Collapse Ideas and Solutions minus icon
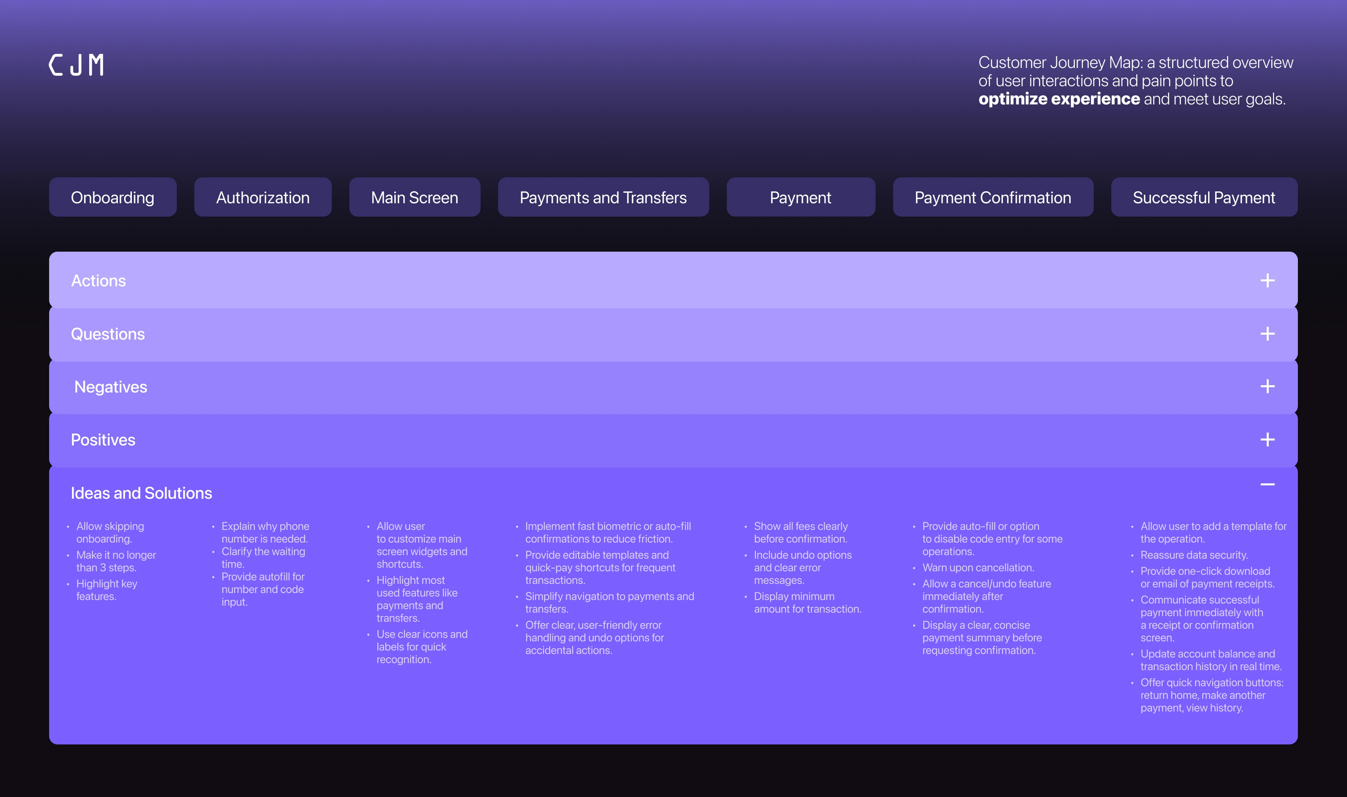Image resolution: width=1347 pixels, height=797 pixels. (x=1267, y=485)
